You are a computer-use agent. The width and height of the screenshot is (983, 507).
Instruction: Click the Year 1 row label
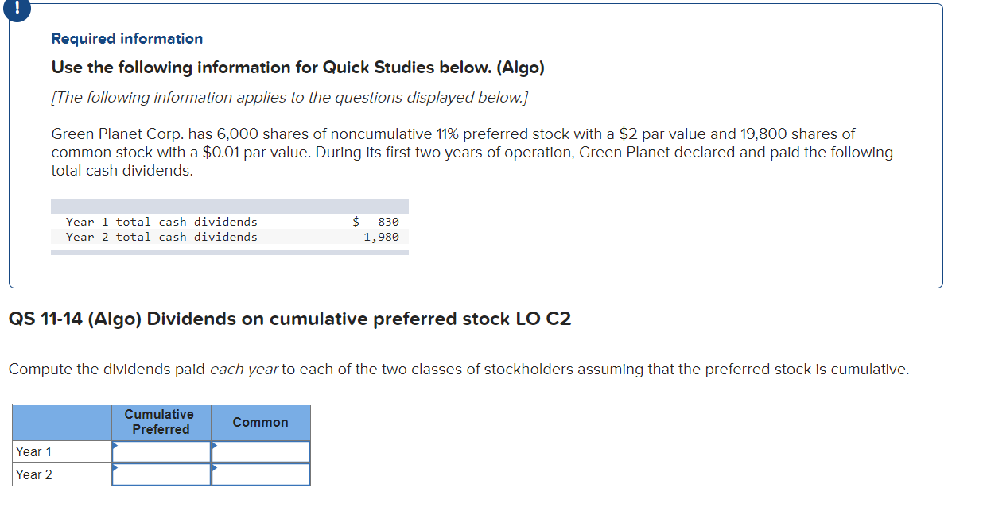(x=33, y=451)
